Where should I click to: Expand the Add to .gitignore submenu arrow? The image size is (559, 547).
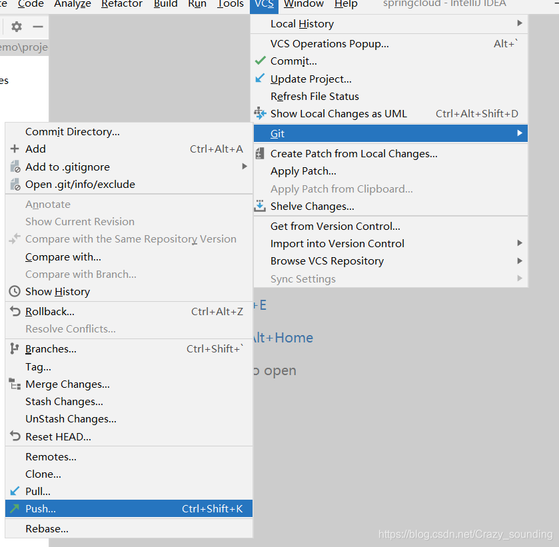pyautogui.click(x=245, y=166)
